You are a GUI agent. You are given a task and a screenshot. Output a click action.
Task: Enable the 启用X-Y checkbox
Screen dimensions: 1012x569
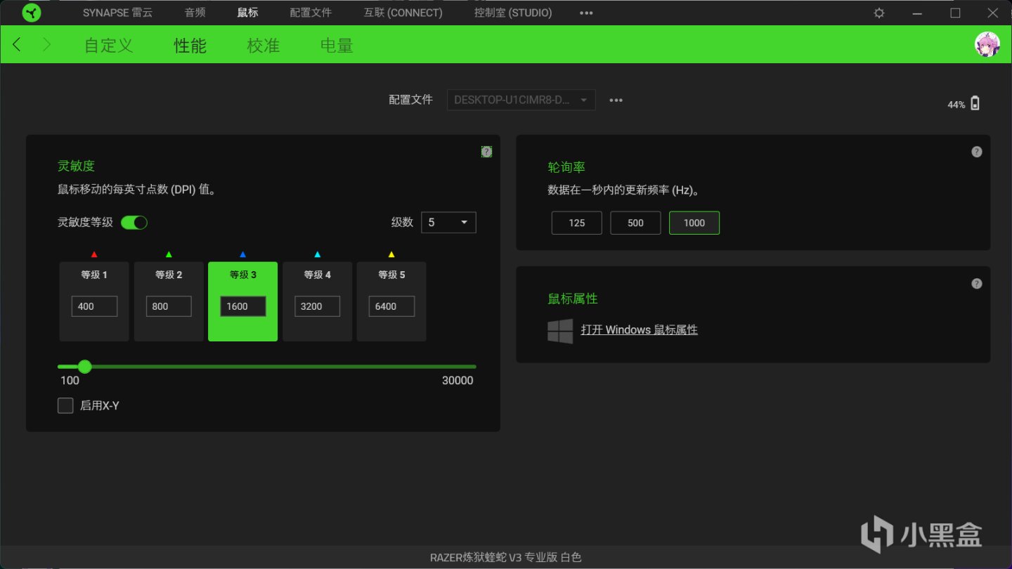coord(65,405)
